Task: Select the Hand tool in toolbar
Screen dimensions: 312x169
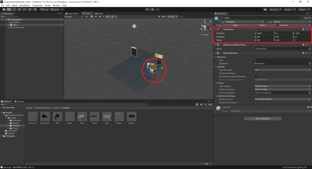Action: pos(4,9)
